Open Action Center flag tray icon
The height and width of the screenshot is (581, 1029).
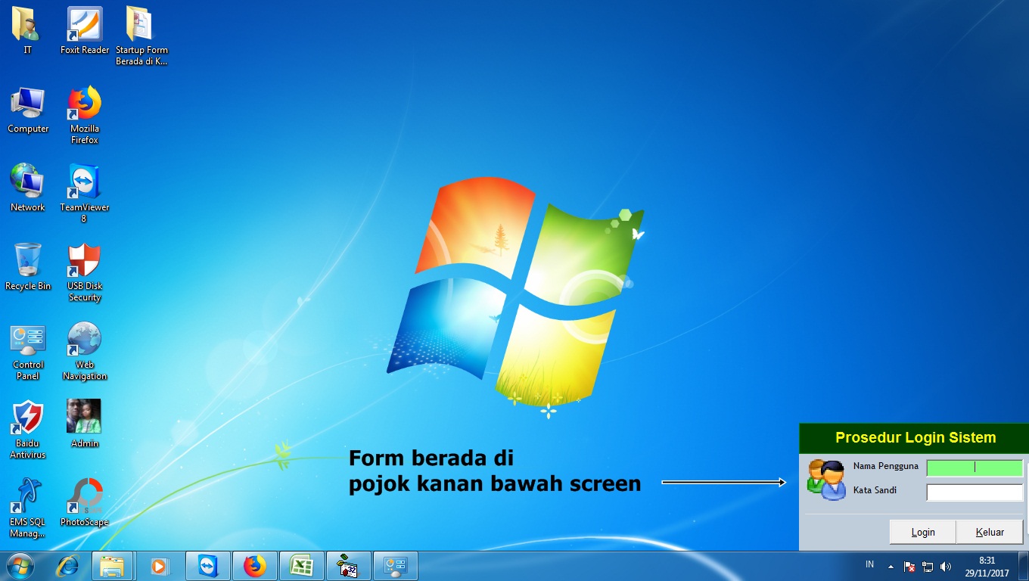coord(910,567)
